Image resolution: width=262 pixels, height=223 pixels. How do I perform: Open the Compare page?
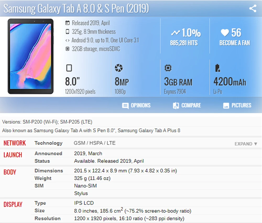coord(187,106)
